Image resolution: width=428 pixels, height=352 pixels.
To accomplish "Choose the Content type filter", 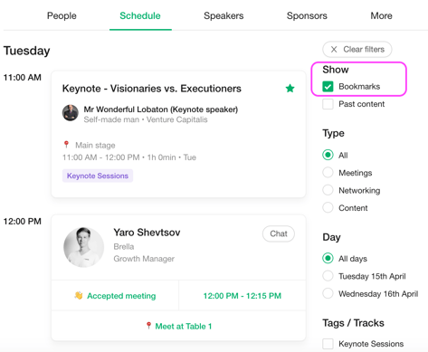I will coord(328,207).
